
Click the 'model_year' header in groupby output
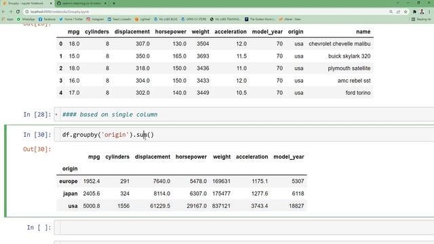point(289,157)
